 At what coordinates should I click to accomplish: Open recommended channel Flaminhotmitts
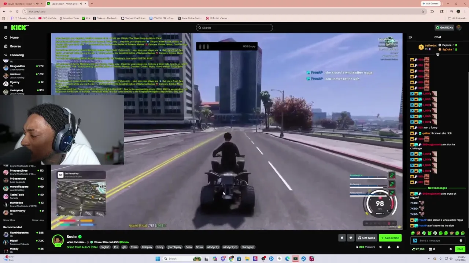pyautogui.click(x=23, y=234)
